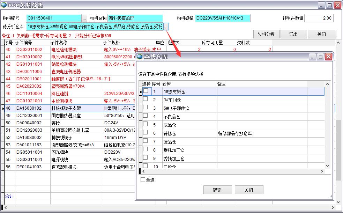Select the 排接线端子支架 row 48
343x213 pixels.
(66, 108)
